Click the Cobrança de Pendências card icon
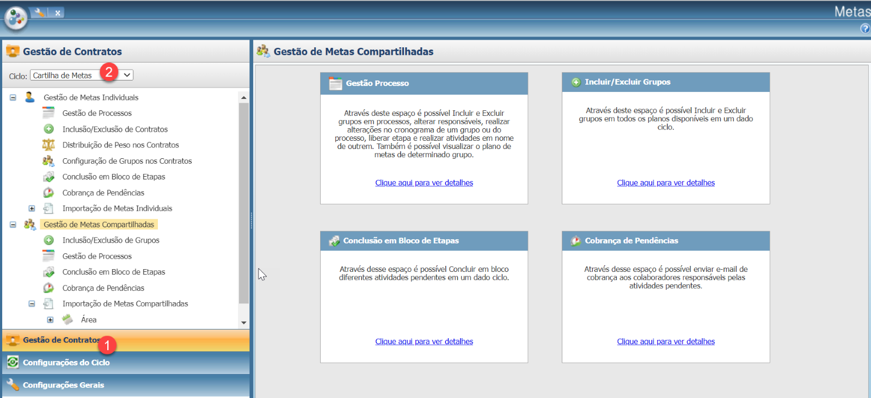Viewport: 871px width, 398px height. (575, 240)
